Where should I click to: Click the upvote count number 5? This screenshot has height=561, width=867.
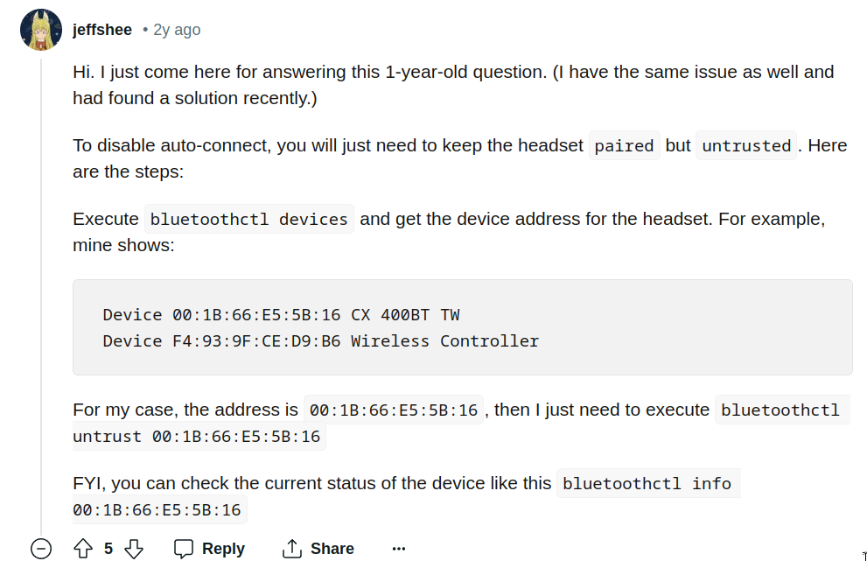[x=108, y=549]
